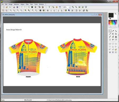
Task: Open the Filter menu
Action: coord(27,4)
